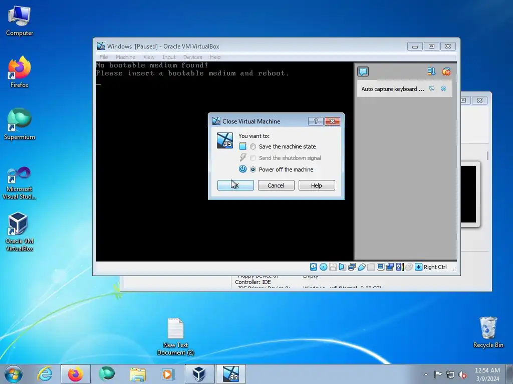Open the taskbar clock showing 12:54 AM
The image size is (513, 384).
pos(487,374)
